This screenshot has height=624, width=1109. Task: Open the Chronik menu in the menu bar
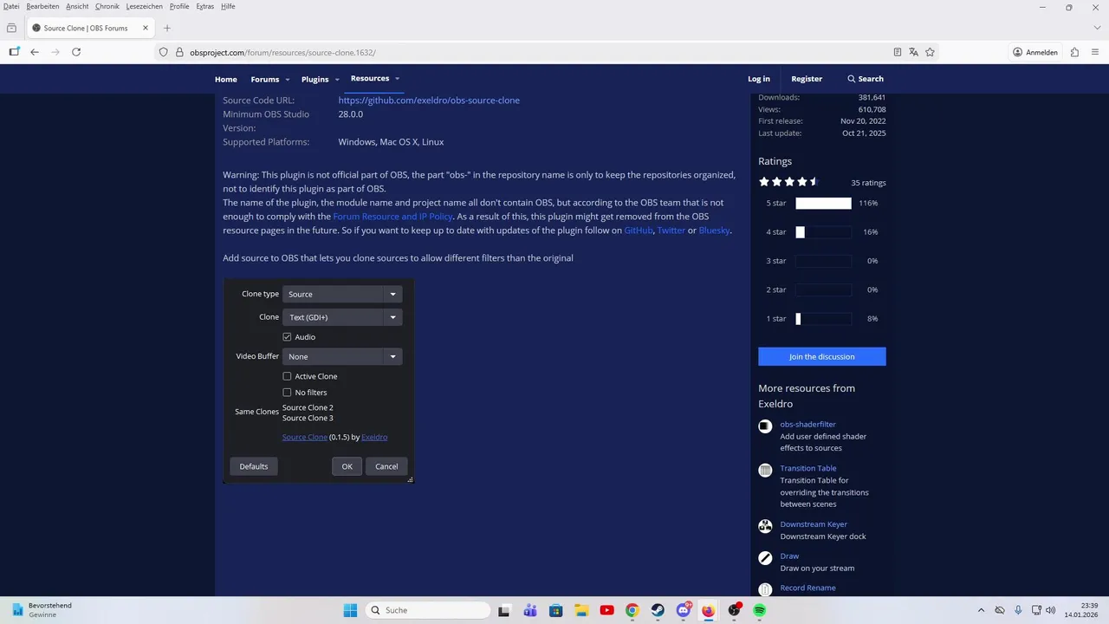coord(107,6)
